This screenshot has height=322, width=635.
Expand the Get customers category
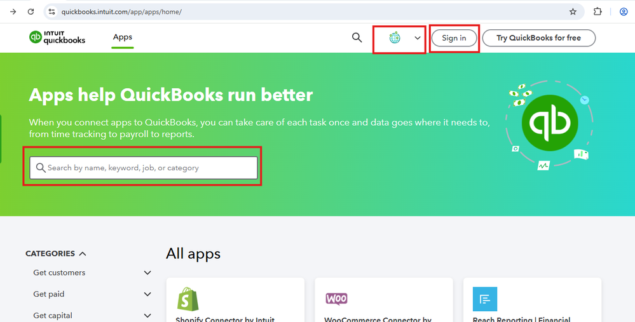point(92,272)
